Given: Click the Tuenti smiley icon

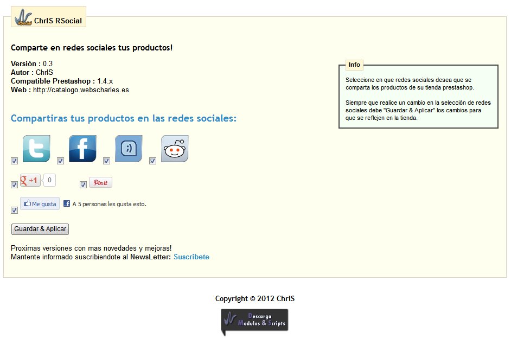Looking at the screenshot, I should point(129,148).
